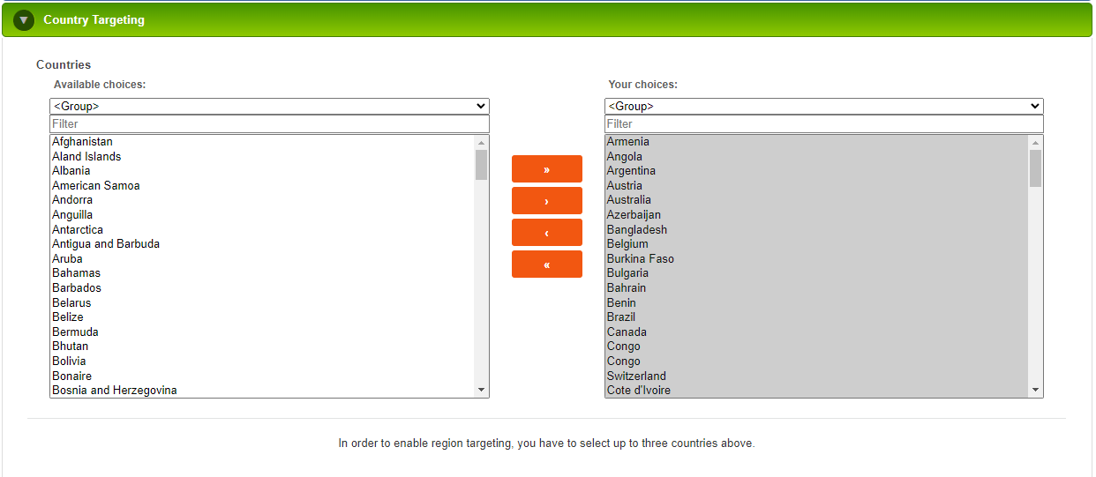1096x477 pixels.
Task: Select Brazil in your choices
Action: [817, 317]
